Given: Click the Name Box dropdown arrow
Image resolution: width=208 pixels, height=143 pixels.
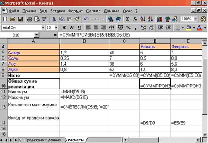Looking at the screenshot, I should [36, 35].
